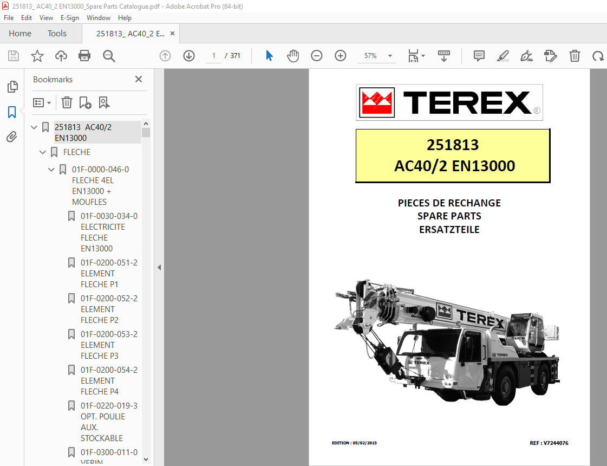Image resolution: width=607 pixels, height=466 pixels.
Task: Print the document
Action: pos(84,56)
